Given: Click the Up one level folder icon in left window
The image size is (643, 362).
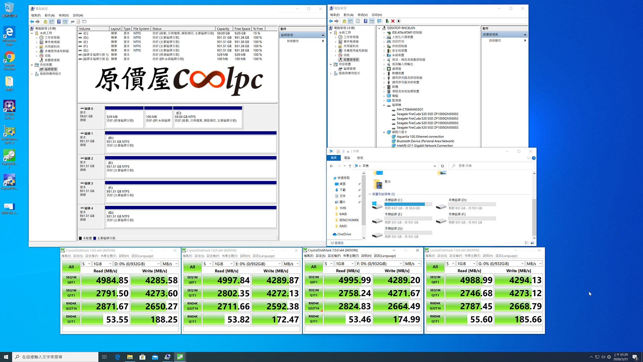Looking at the screenshot, I should (45, 21).
